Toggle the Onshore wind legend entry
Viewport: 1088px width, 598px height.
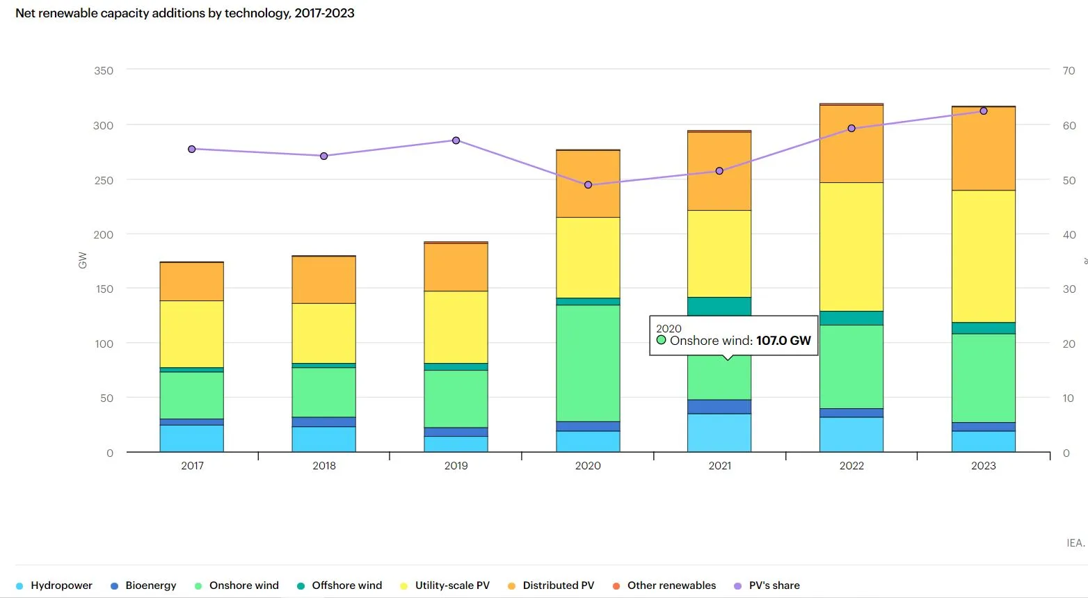point(237,585)
